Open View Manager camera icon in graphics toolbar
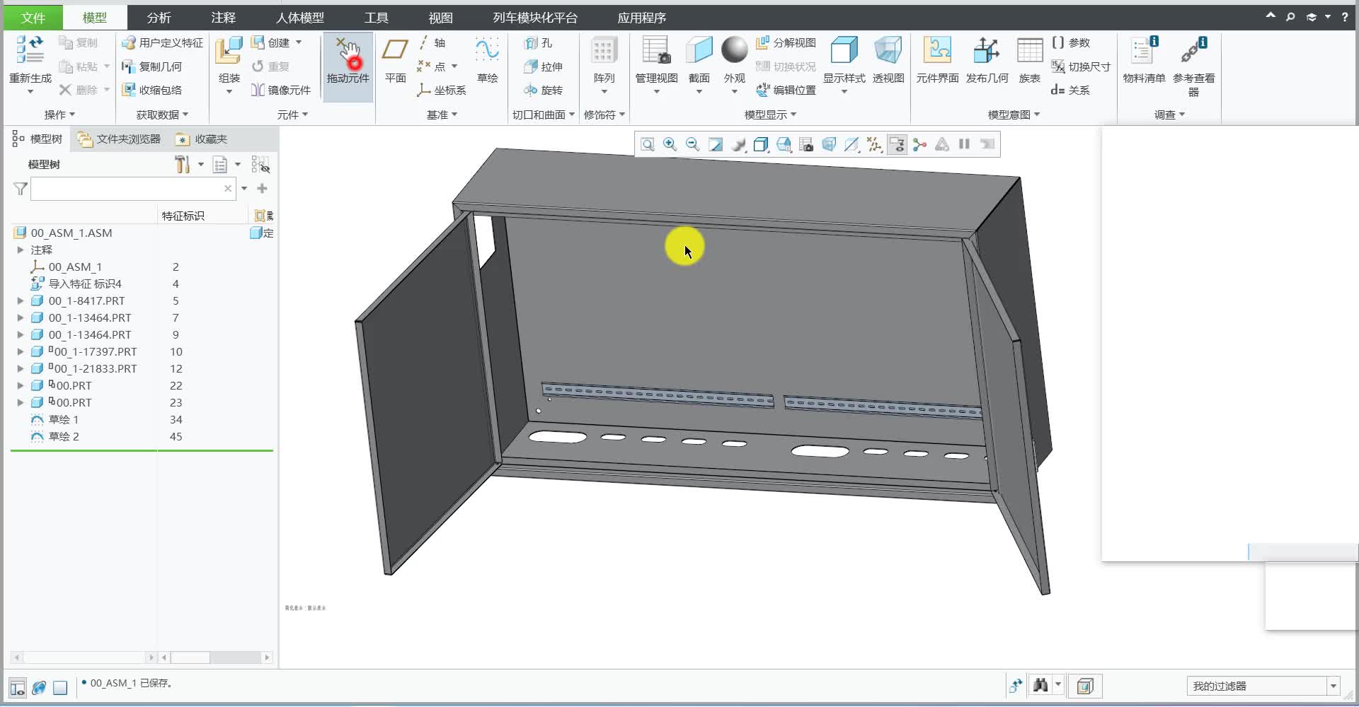Image resolution: width=1359 pixels, height=707 pixels. (x=806, y=144)
